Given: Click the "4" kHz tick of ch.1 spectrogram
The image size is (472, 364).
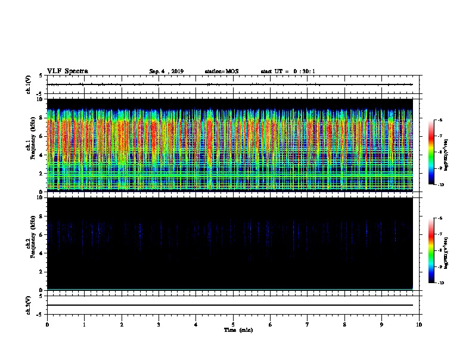Looking at the screenshot, I should point(42,155).
